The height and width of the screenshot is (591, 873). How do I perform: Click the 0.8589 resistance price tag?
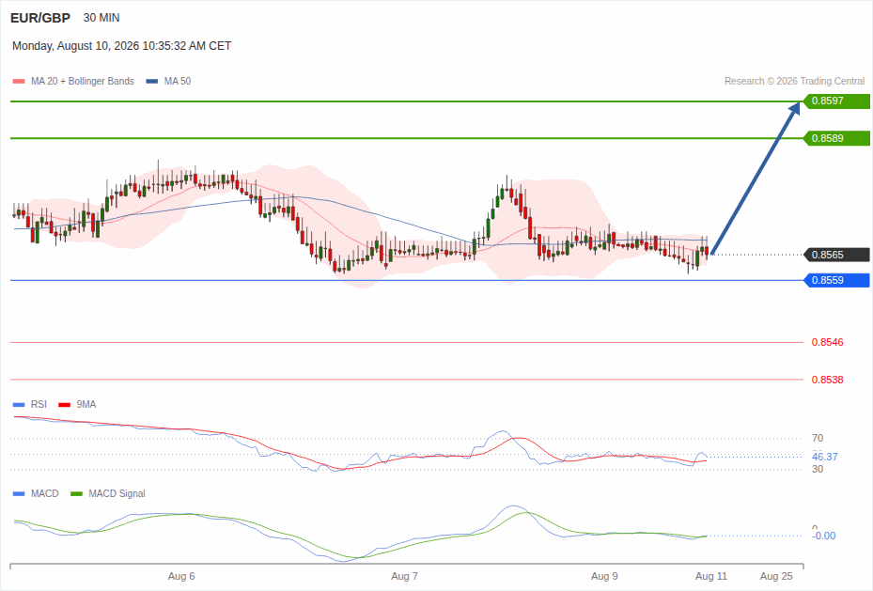836,138
